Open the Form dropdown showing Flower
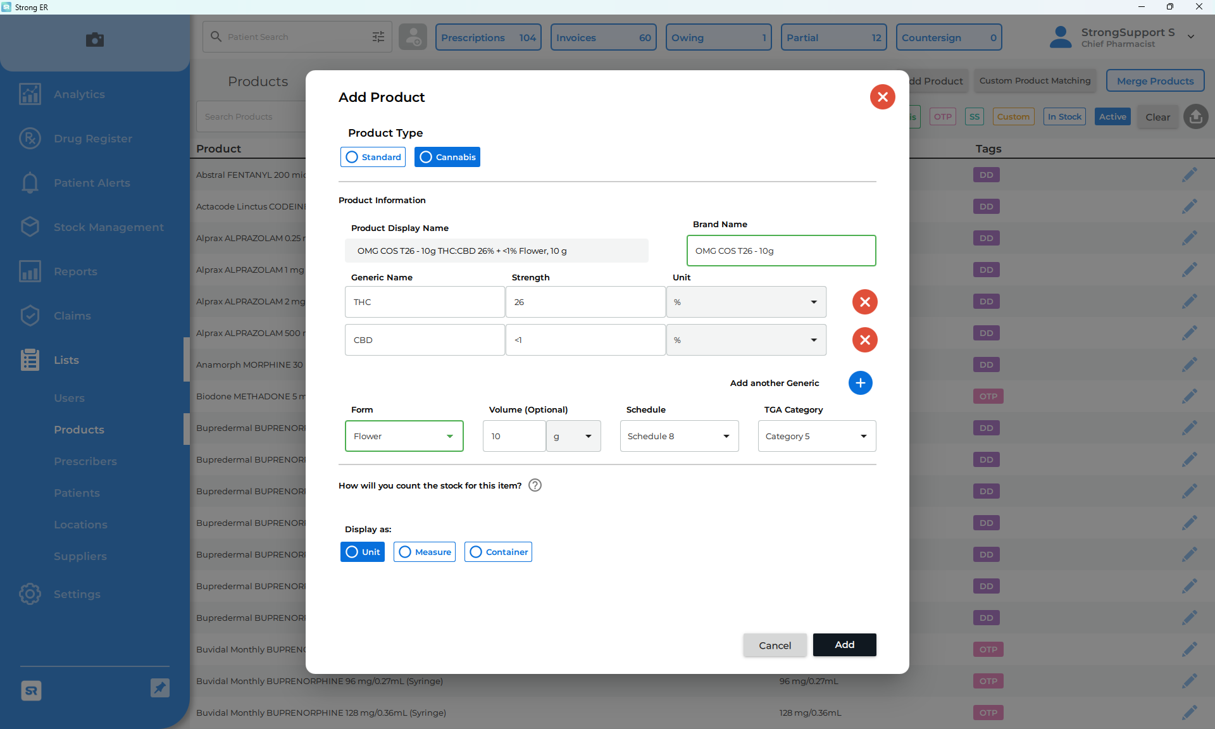 (x=404, y=436)
